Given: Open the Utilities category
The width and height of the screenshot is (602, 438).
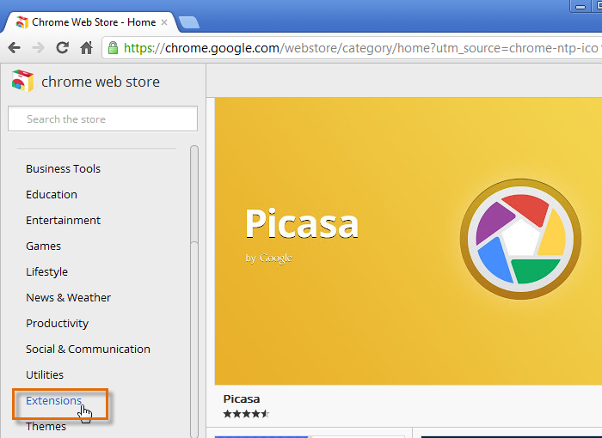Looking at the screenshot, I should 45,374.
